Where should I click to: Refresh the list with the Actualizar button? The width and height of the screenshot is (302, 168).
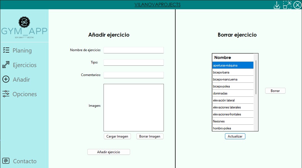(235, 136)
